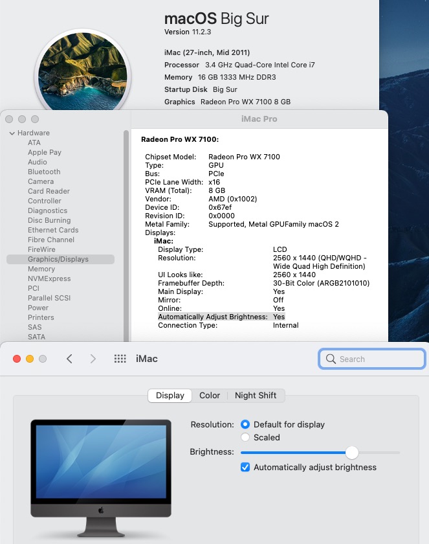Click the VRAM (Total) 8 GB value
Screen dimensions: 429x544
[x=217, y=190]
